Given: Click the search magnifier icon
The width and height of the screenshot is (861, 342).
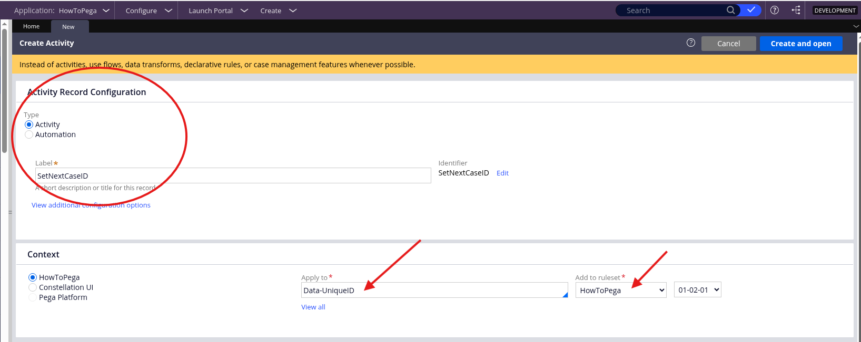Looking at the screenshot, I should (x=730, y=10).
